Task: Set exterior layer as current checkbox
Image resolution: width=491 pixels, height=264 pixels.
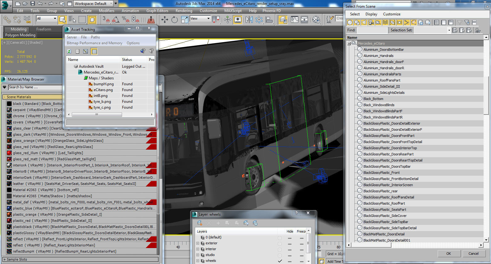Action: click(280, 244)
